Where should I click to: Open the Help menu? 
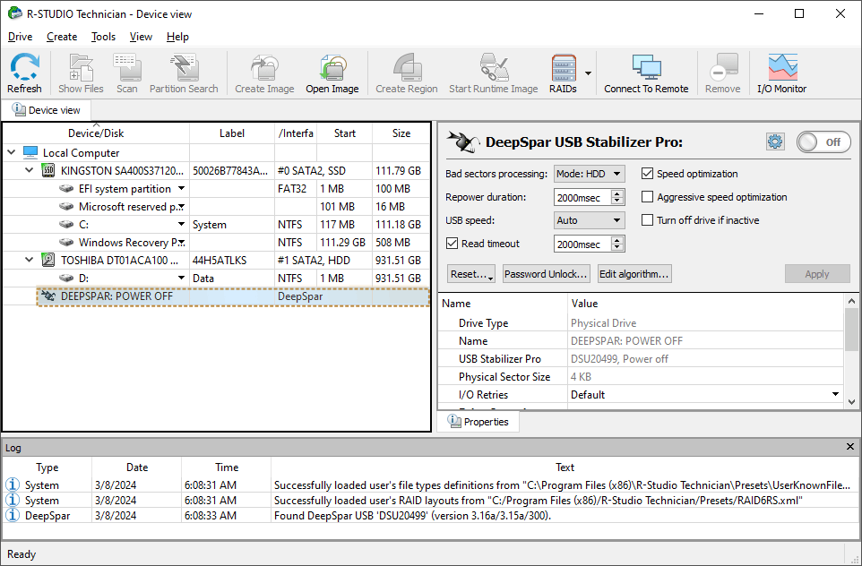pos(177,37)
